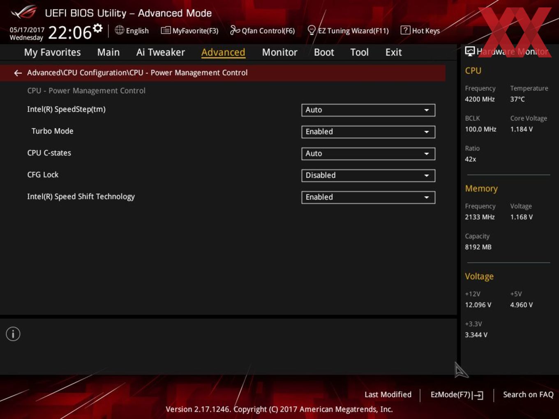Select the Turbo Mode row label
The image size is (559, 419).
tap(52, 131)
